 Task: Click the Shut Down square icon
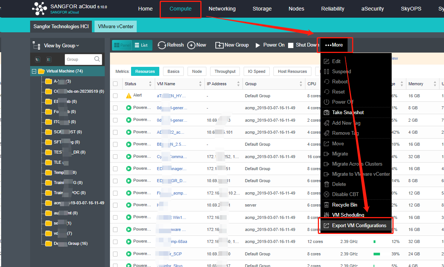tap(291, 45)
